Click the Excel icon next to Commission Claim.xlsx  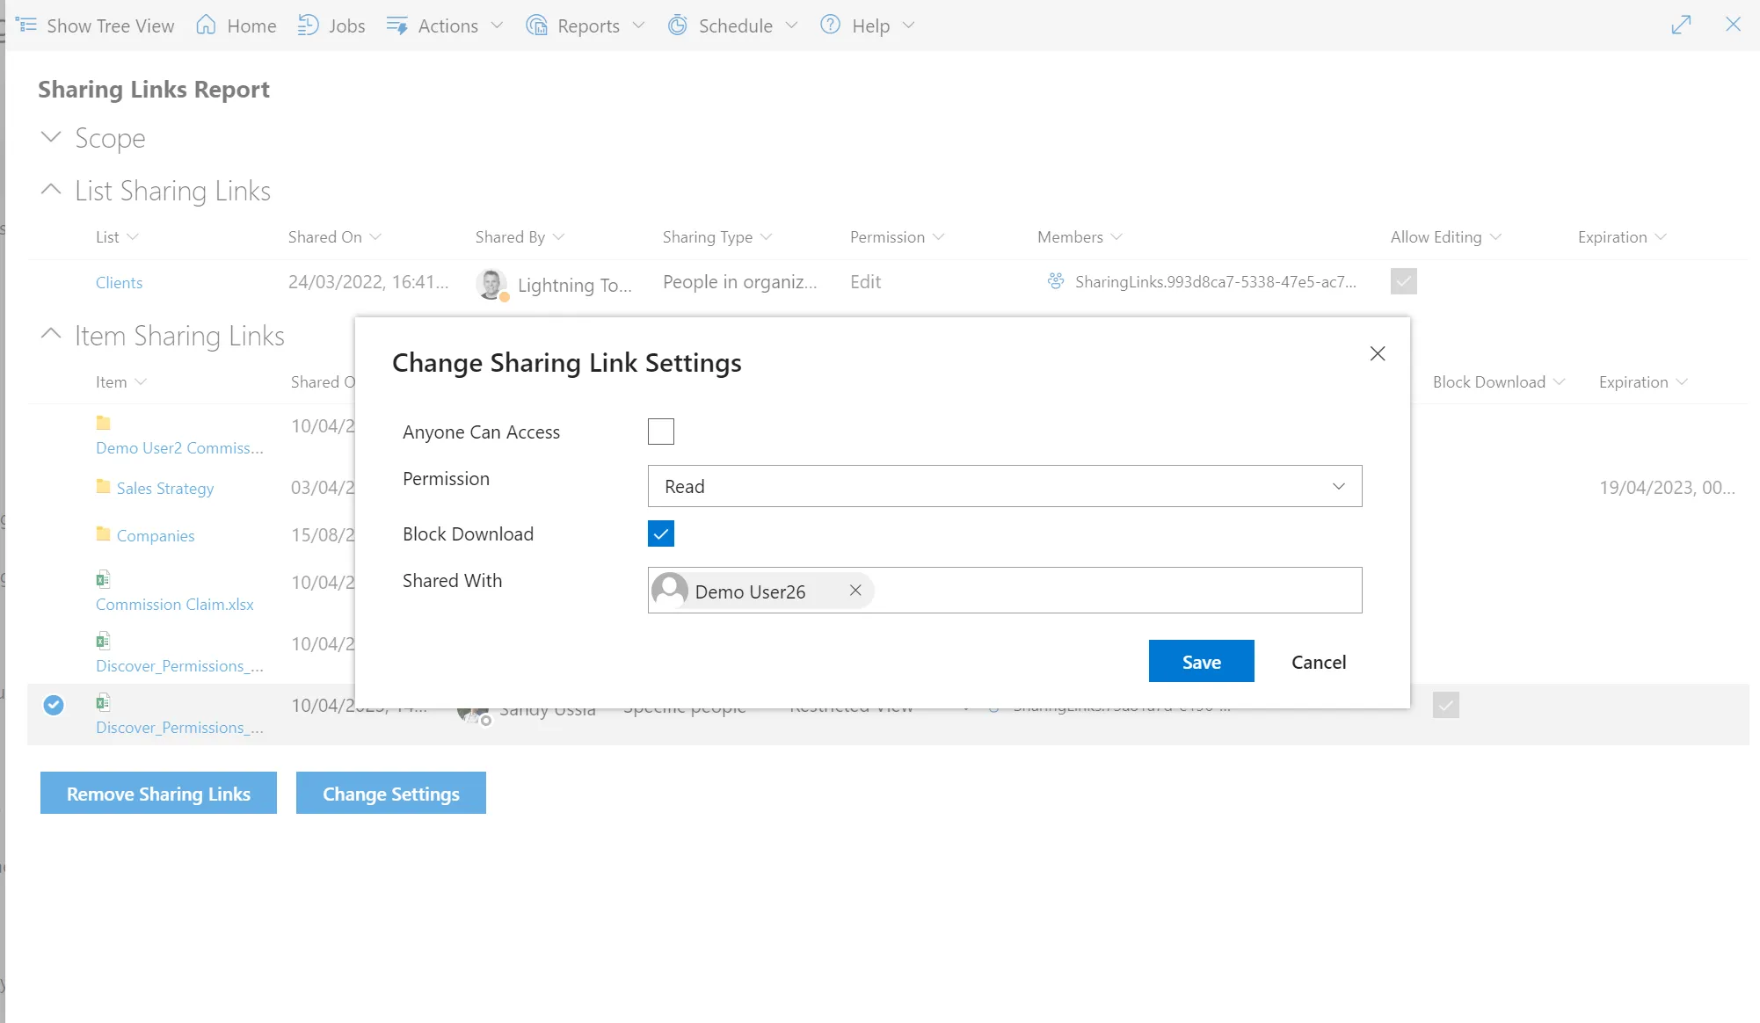coord(103,578)
